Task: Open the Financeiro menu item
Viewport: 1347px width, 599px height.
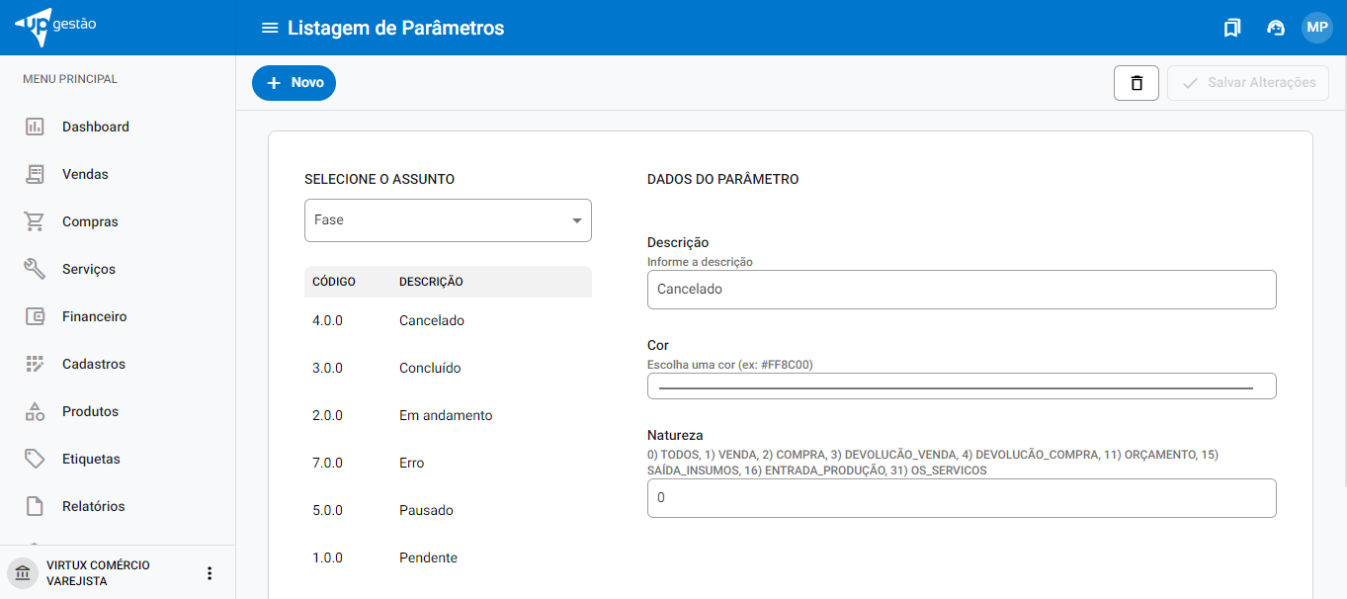Action: 94,316
